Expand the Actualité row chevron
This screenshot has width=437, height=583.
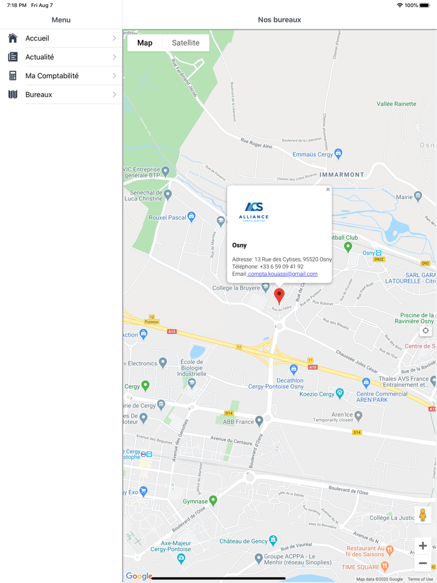[114, 57]
